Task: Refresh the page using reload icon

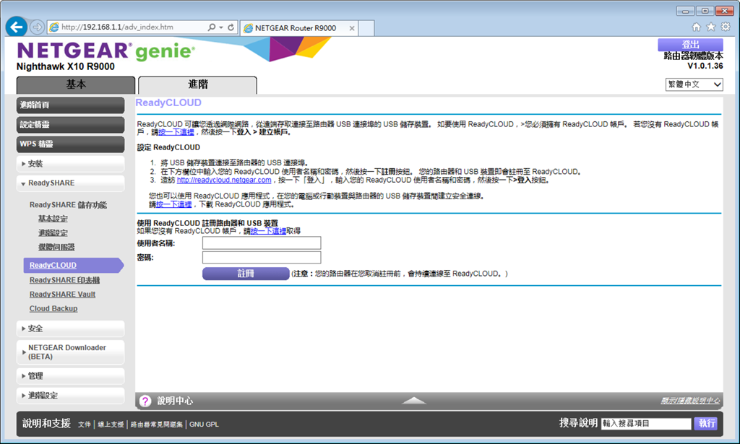Action: click(231, 27)
